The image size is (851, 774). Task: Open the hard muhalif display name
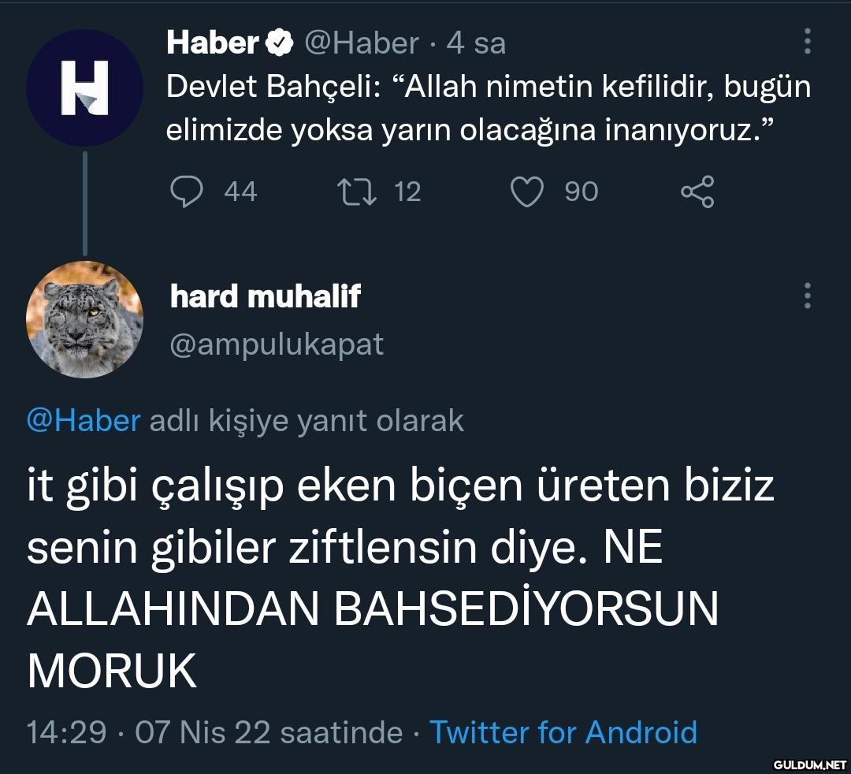click(x=266, y=296)
